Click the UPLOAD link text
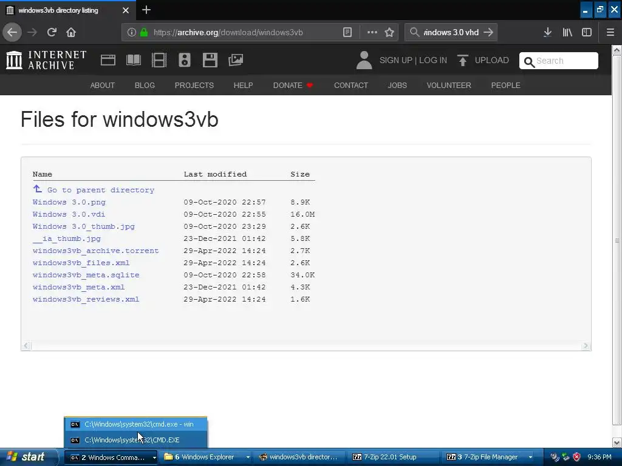622x466 pixels. [492, 60]
